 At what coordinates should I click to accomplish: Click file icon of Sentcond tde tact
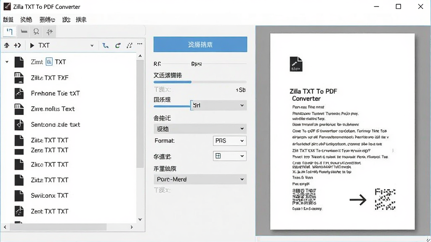tap(19, 124)
